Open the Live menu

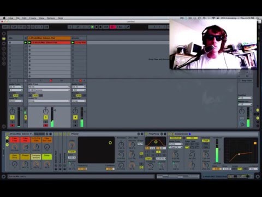pos(11,18)
